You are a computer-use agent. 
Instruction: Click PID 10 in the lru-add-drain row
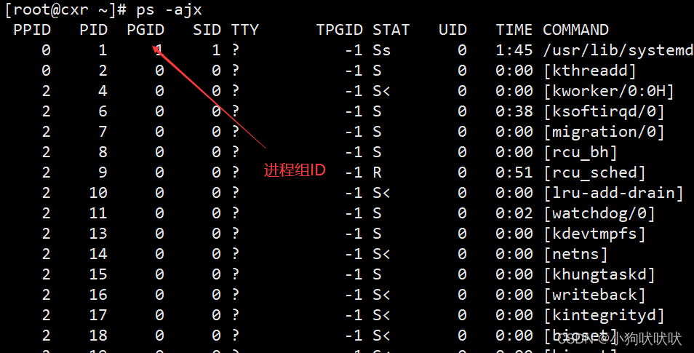coord(97,193)
